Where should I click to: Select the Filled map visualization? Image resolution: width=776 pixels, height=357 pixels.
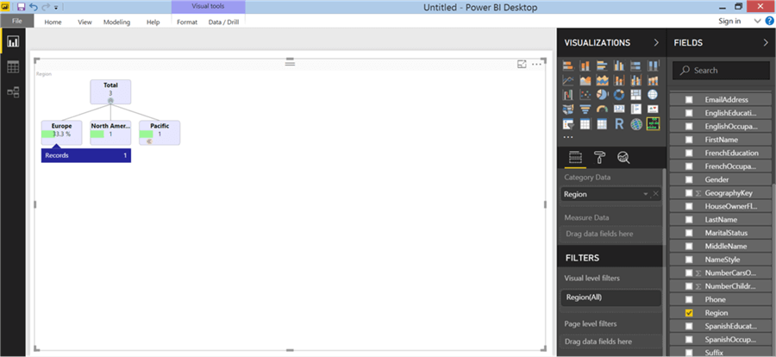(568, 109)
